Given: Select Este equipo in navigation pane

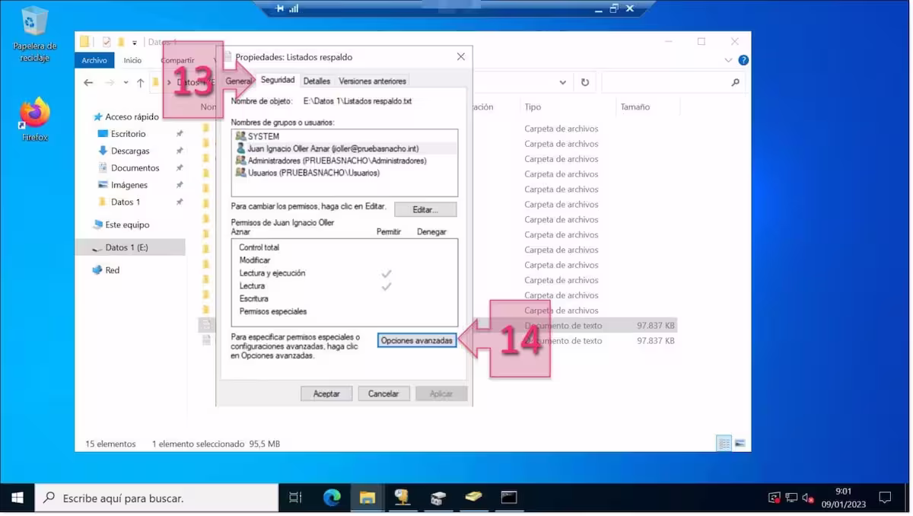Looking at the screenshot, I should [127, 225].
